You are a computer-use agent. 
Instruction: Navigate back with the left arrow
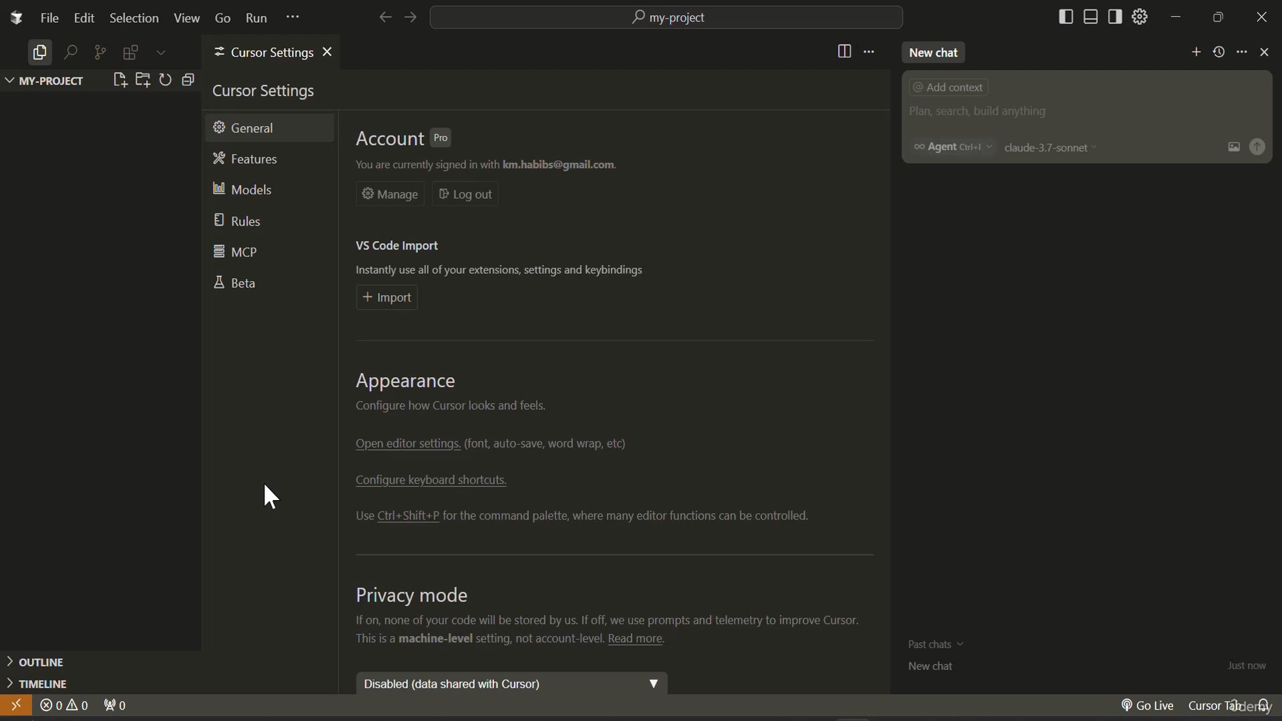385,18
